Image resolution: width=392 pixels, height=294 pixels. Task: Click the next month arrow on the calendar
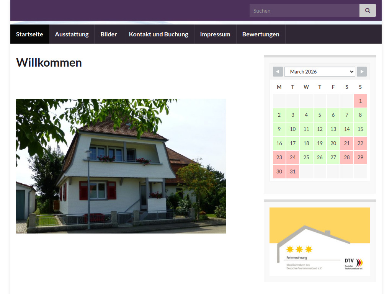pyautogui.click(x=361, y=72)
